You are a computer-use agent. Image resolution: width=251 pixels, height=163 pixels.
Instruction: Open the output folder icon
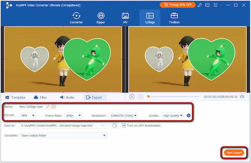115,125
